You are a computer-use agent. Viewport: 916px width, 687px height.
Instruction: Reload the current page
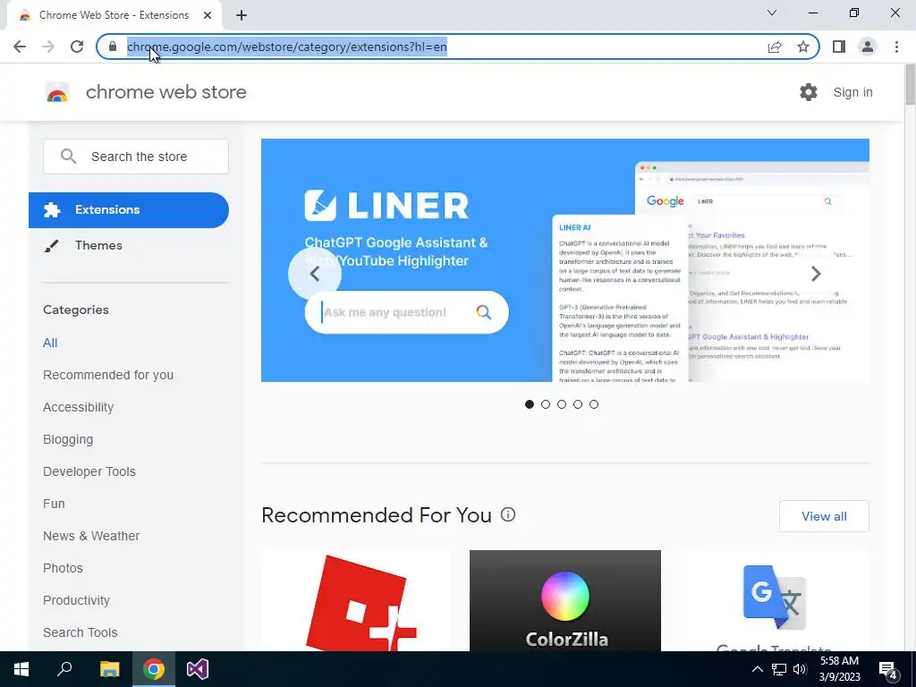point(77,47)
